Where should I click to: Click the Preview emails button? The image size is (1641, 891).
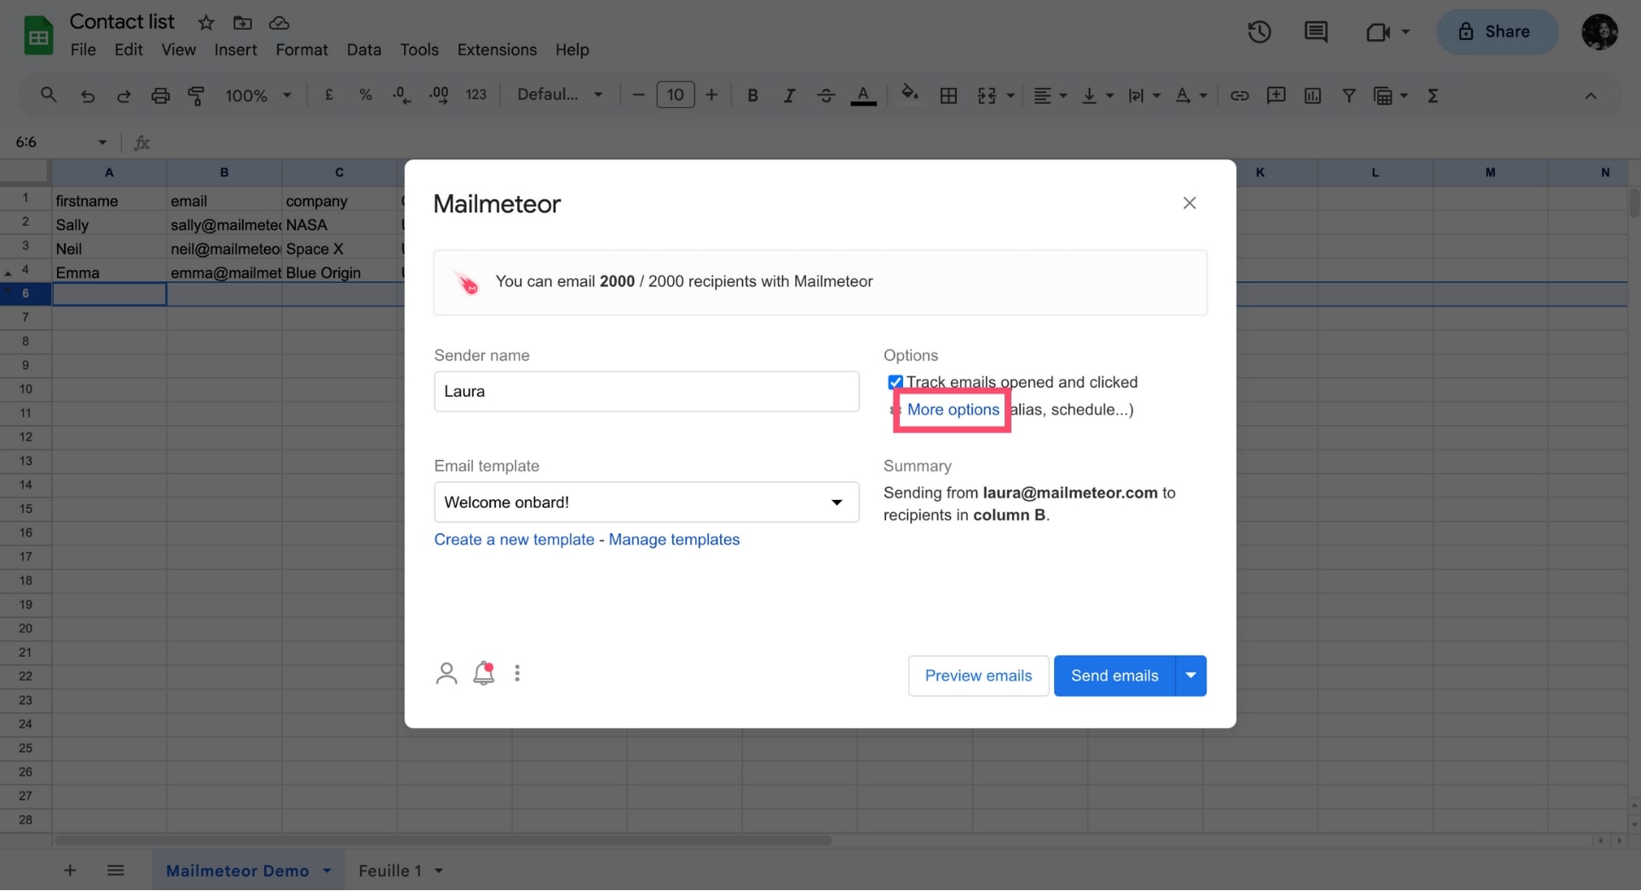pos(978,675)
